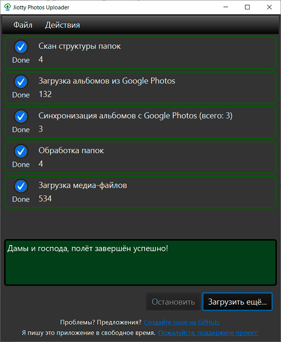Open the Действия menu
Image resolution: width=281 pixels, height=342 pixels.
pos(62,25)
